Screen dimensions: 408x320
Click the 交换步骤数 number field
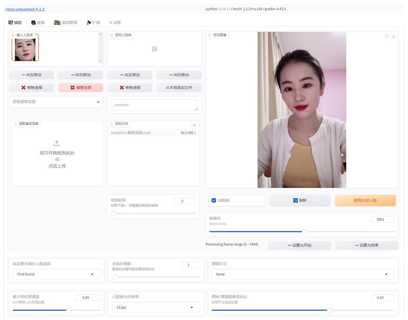coord(190,265)
